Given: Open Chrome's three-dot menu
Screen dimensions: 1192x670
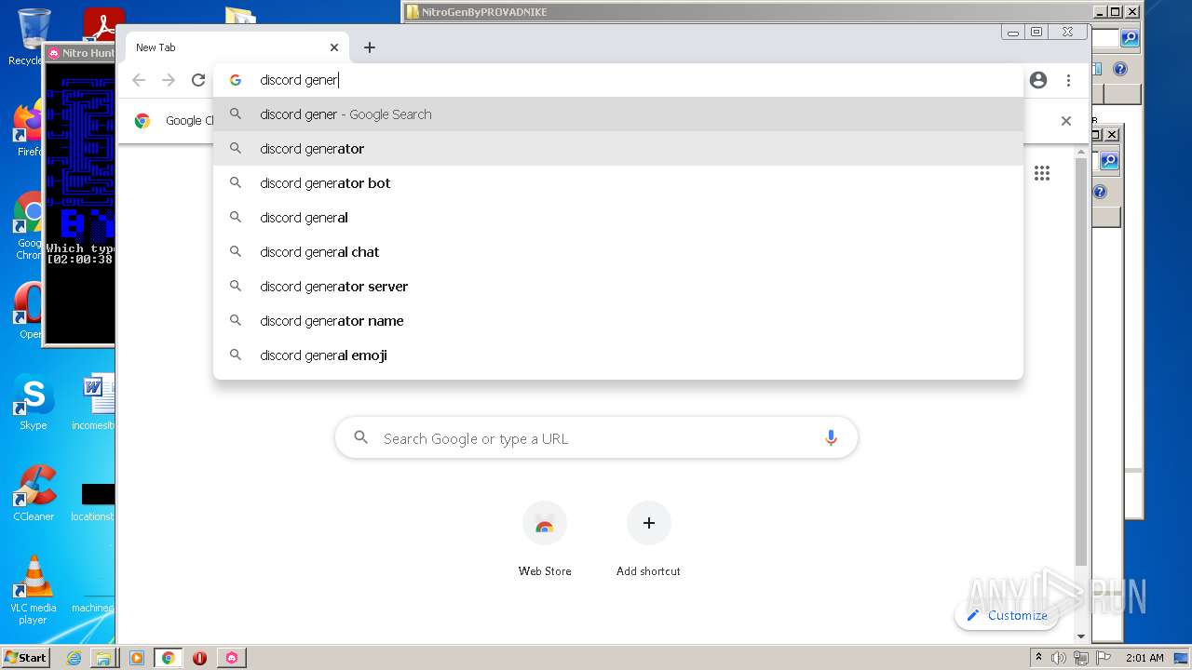Looking at the screenshot, I should tap(1068, 80).
